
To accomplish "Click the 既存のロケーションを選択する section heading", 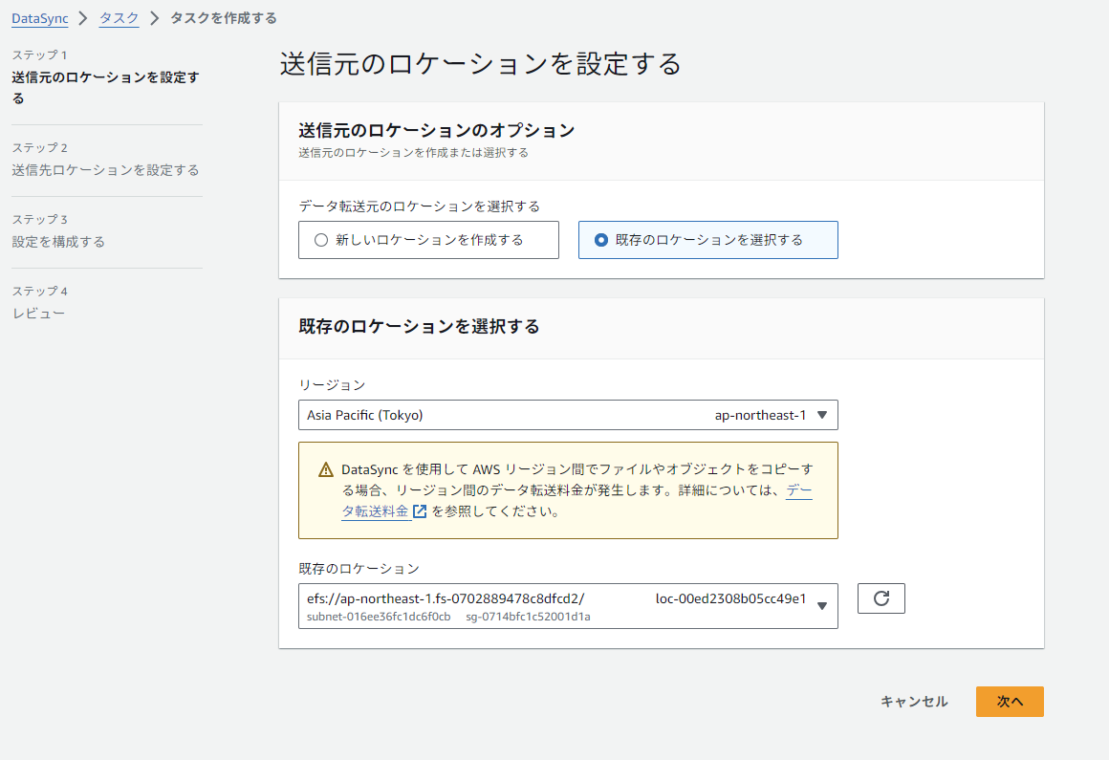I will (x=419, y=326).
